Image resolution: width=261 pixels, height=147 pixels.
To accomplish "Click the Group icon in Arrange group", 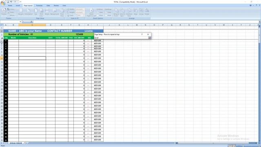I will (142, 12).
